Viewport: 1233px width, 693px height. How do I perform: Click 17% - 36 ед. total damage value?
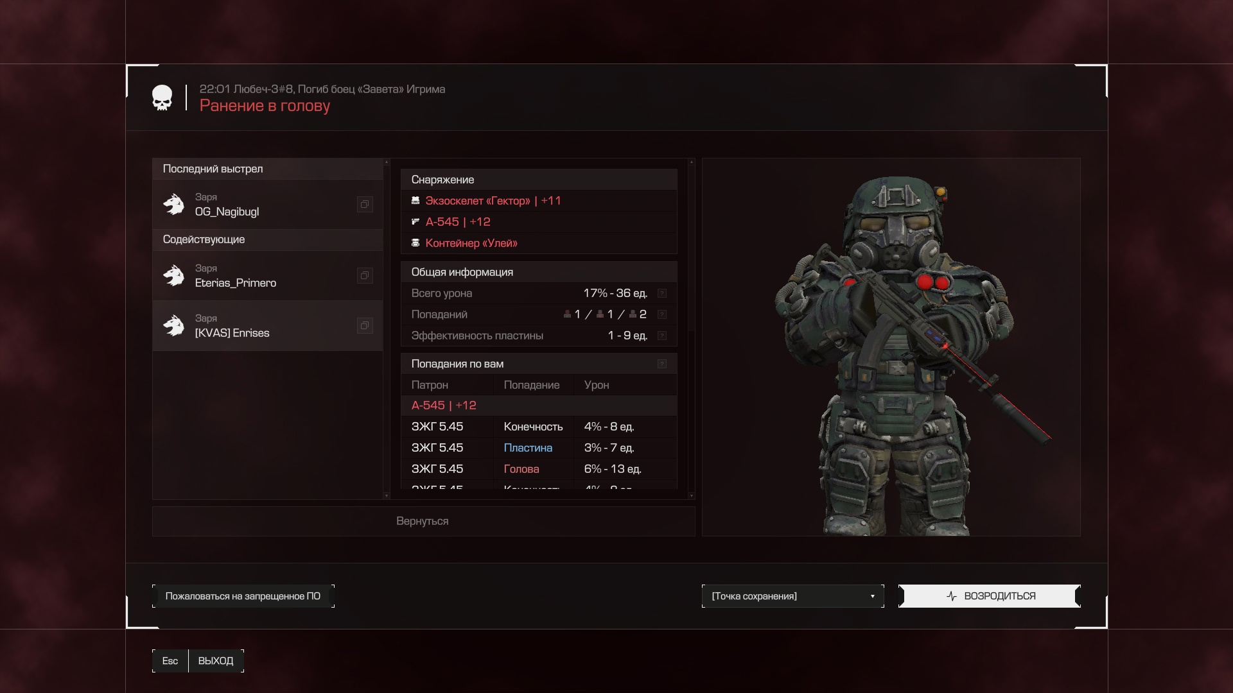(x=615, y=293)
